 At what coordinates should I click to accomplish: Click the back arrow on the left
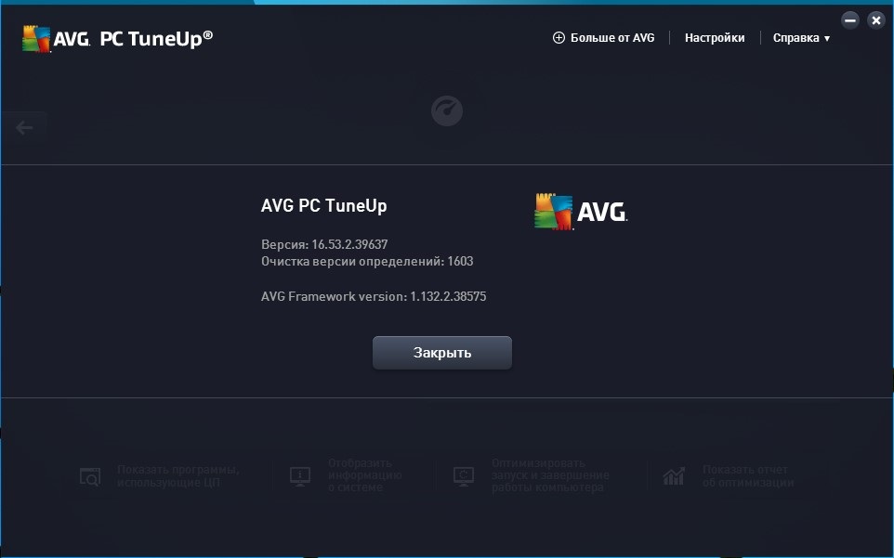coord(24,128)
